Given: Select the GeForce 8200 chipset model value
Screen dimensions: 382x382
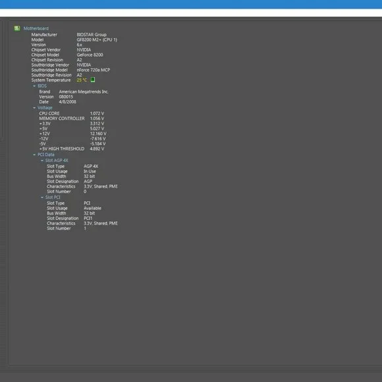Looking at the screenshot, I should (90, 55).
